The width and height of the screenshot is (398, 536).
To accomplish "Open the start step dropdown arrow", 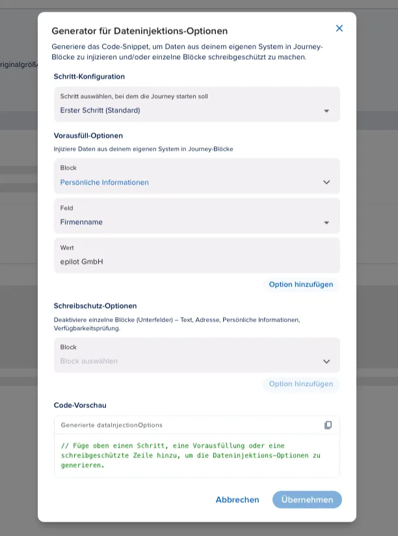I will click(x=326, y=110).
